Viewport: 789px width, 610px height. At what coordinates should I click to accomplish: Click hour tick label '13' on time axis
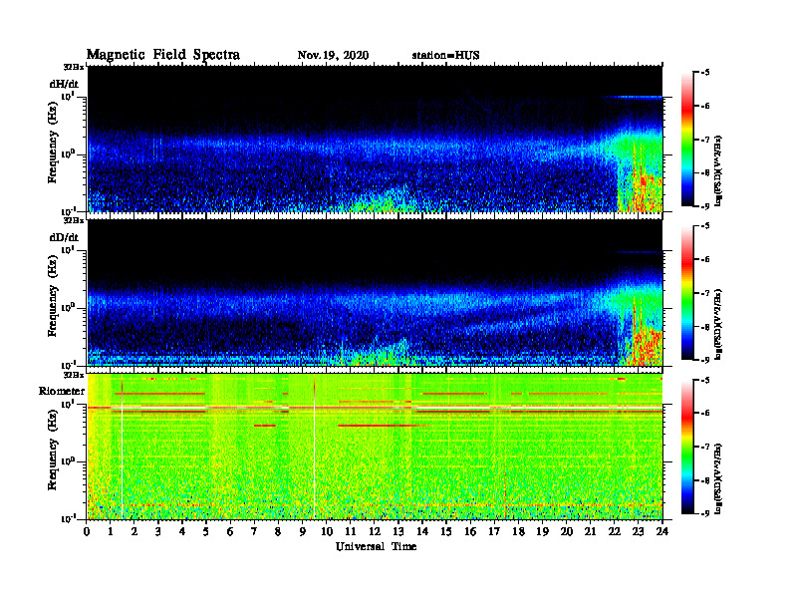pos(398,532)
